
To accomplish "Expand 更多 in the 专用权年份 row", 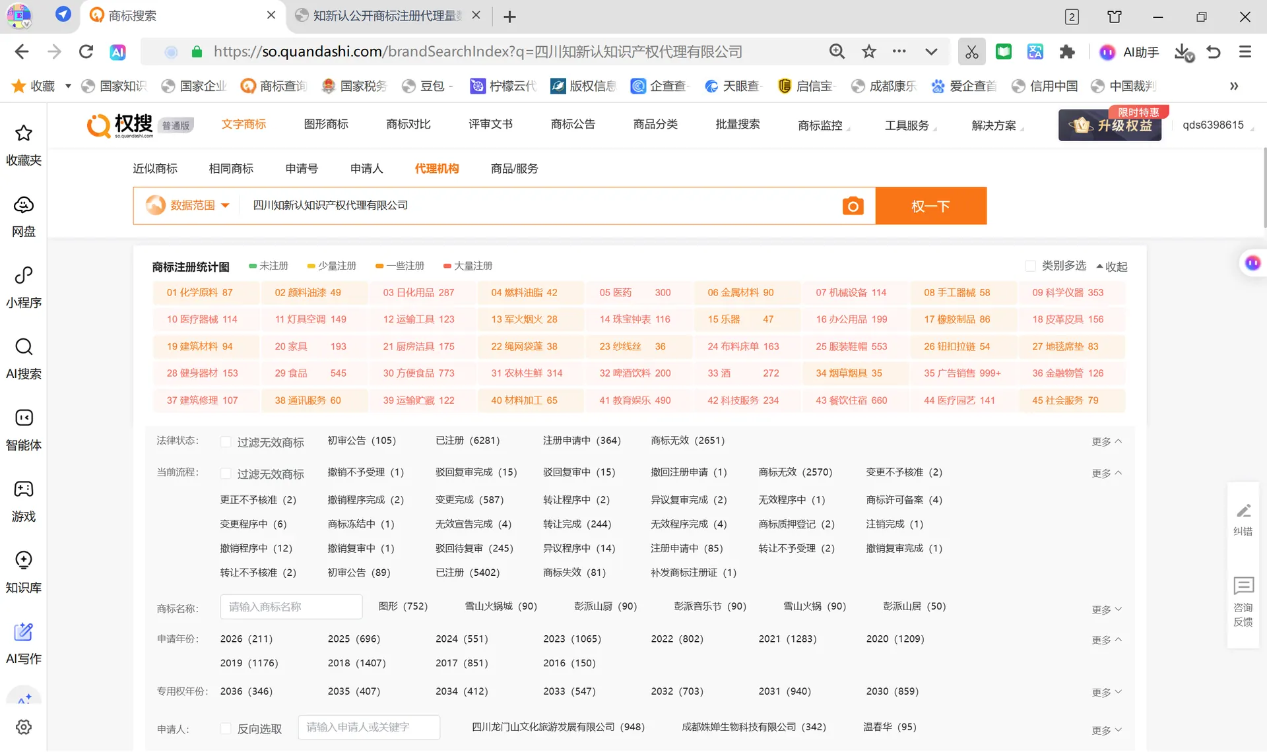I will coord(1107,692).
